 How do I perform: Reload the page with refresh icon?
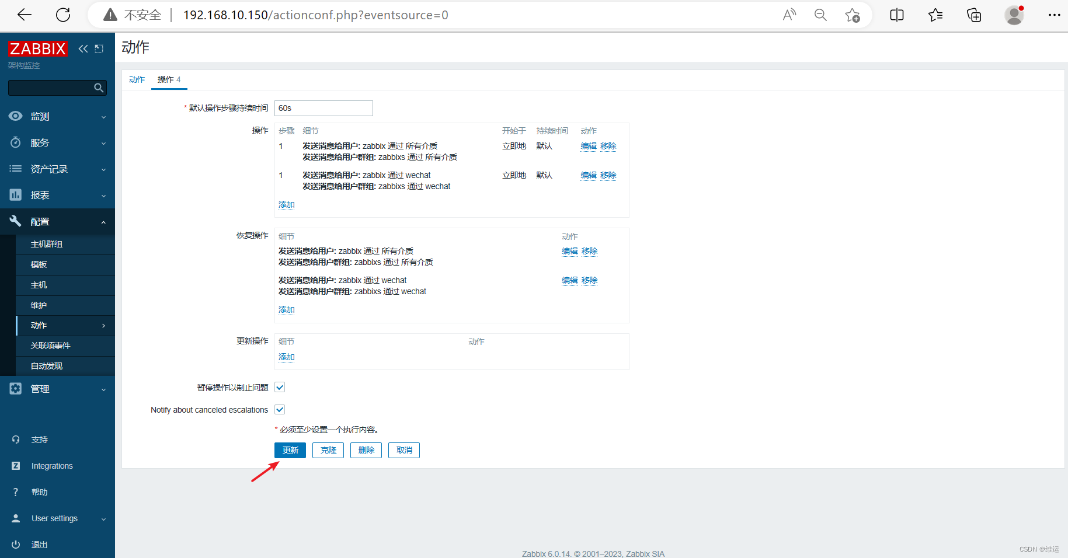point(63,15)
